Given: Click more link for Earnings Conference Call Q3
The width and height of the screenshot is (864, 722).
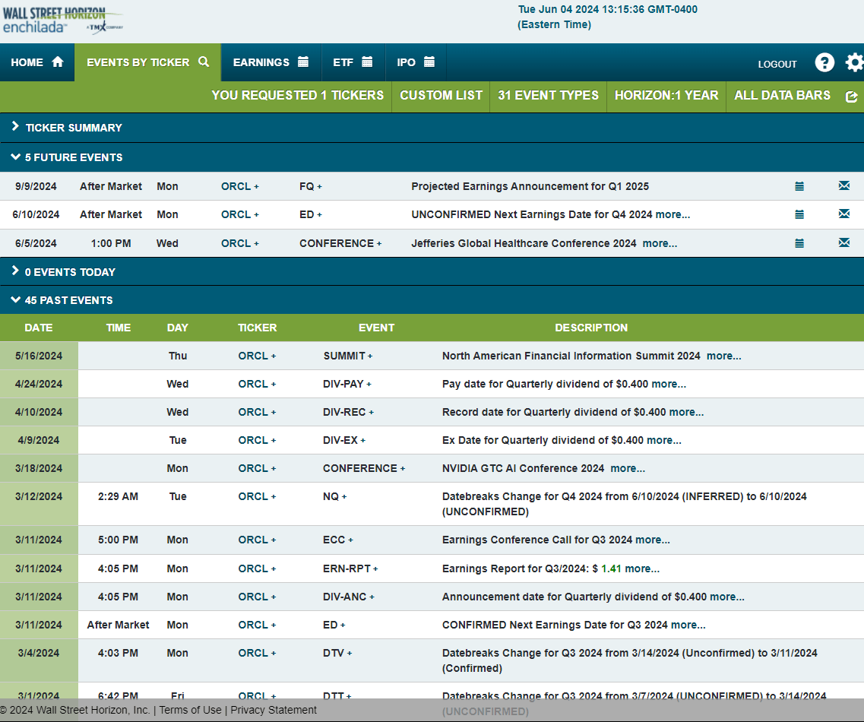Looking at the screenshot, I should 653,540.
